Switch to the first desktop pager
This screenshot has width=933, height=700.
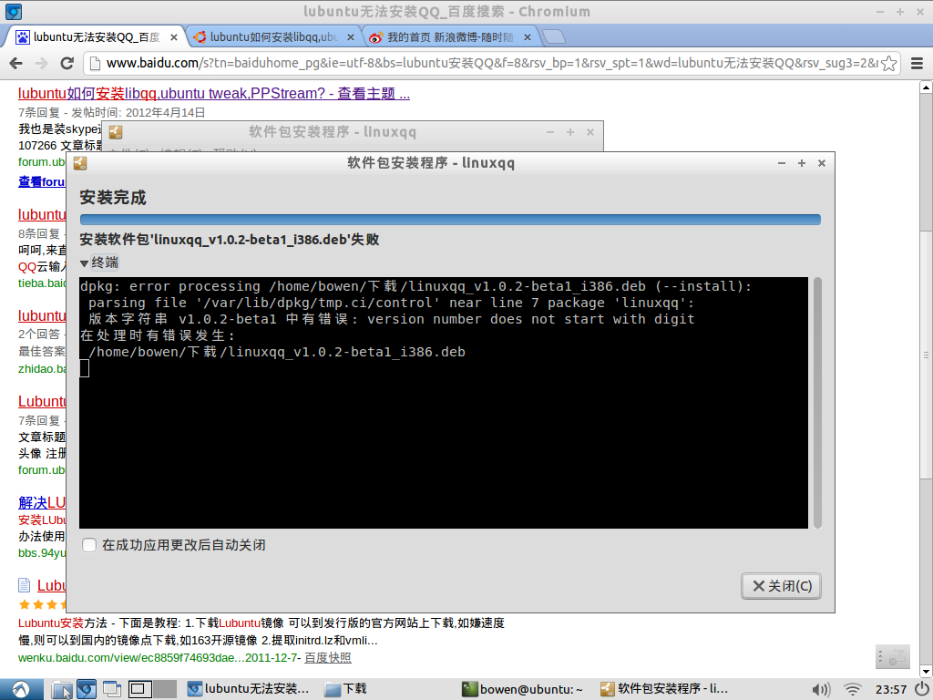coord(139,689)
